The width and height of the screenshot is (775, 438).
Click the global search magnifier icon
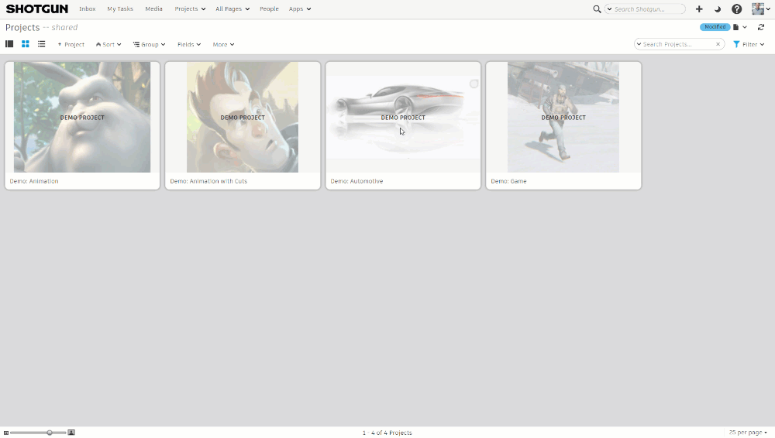[x=597, y=9]
